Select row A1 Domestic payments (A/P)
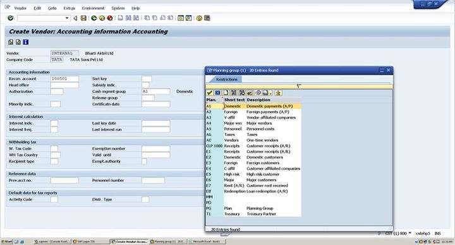 (x=253, y=106)
